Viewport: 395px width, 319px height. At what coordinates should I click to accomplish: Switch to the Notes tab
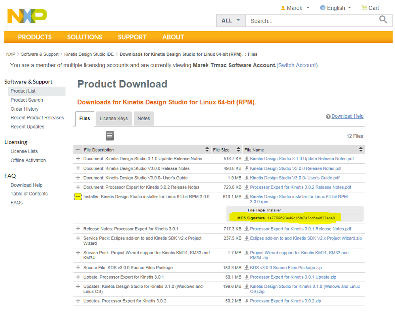pos(144,119)
